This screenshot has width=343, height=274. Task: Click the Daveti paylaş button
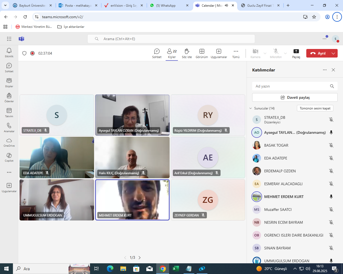click(x=295, y=97)
